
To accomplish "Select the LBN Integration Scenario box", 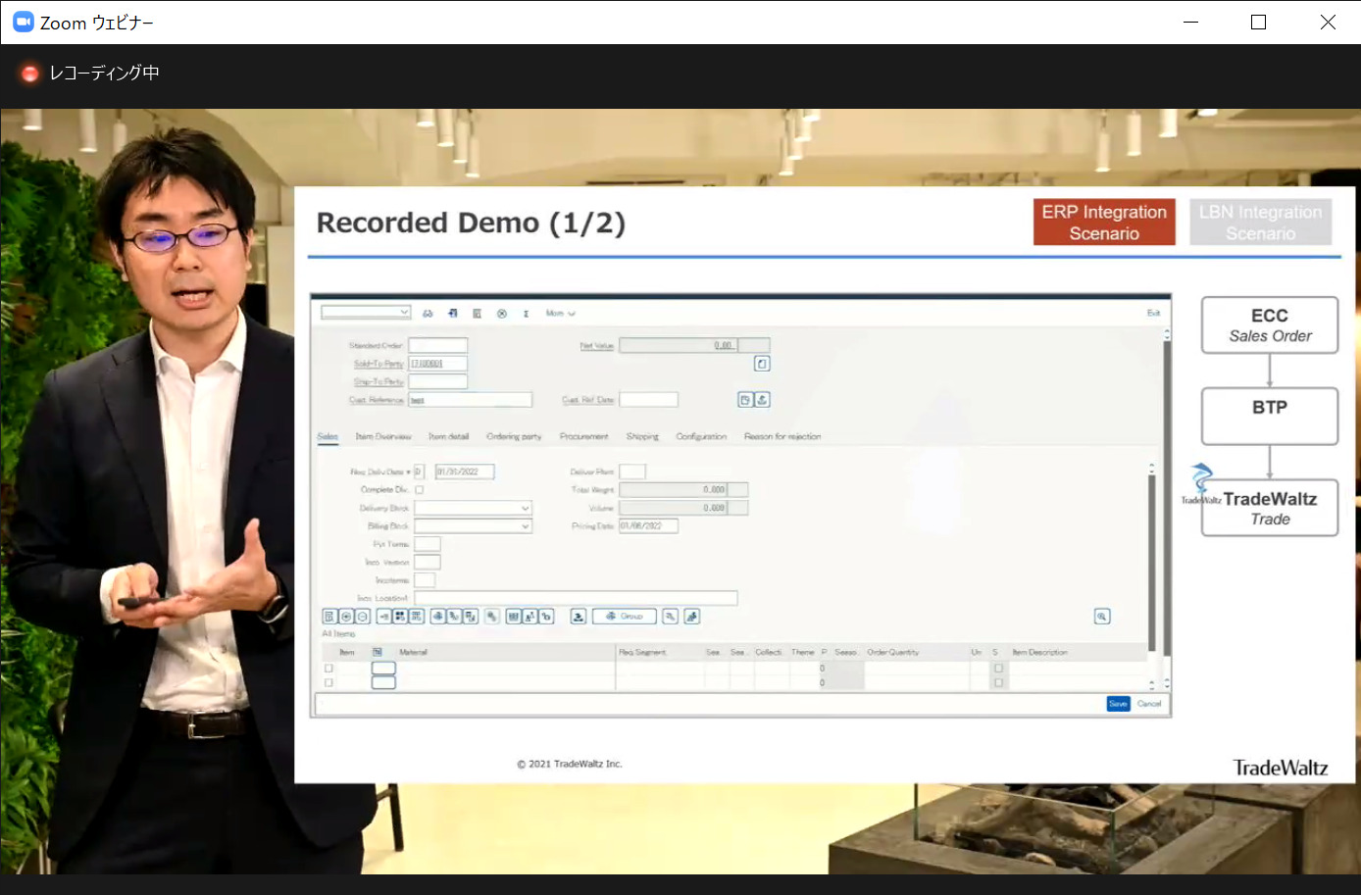I will click(1260, 223).
